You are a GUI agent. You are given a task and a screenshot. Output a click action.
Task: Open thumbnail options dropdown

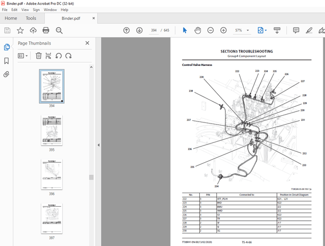(23, 55)
